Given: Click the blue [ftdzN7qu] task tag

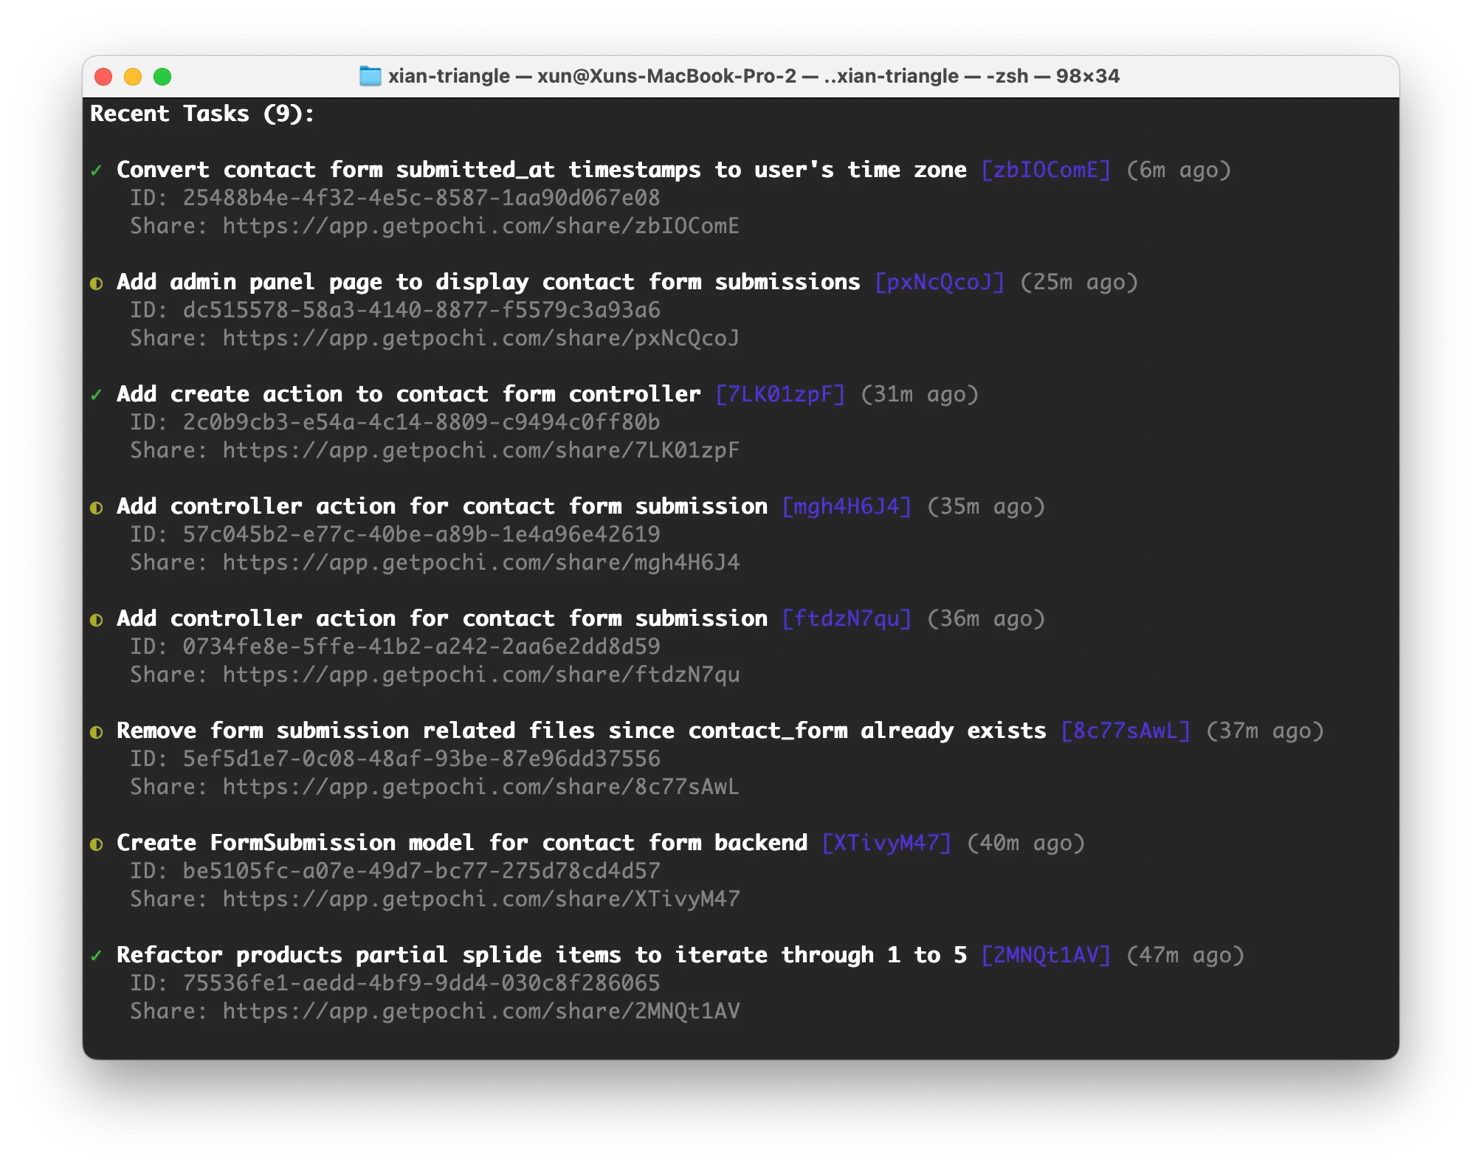Looking at the screenshot, I should [847, 618].
